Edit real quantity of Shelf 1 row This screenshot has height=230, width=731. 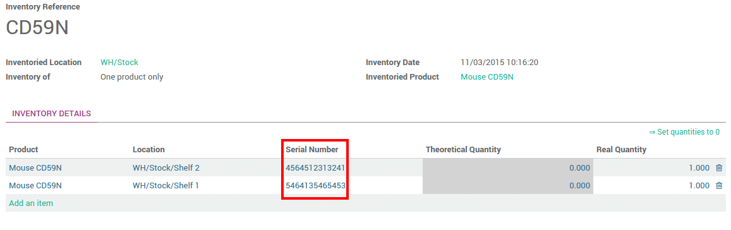click(653, 185)
